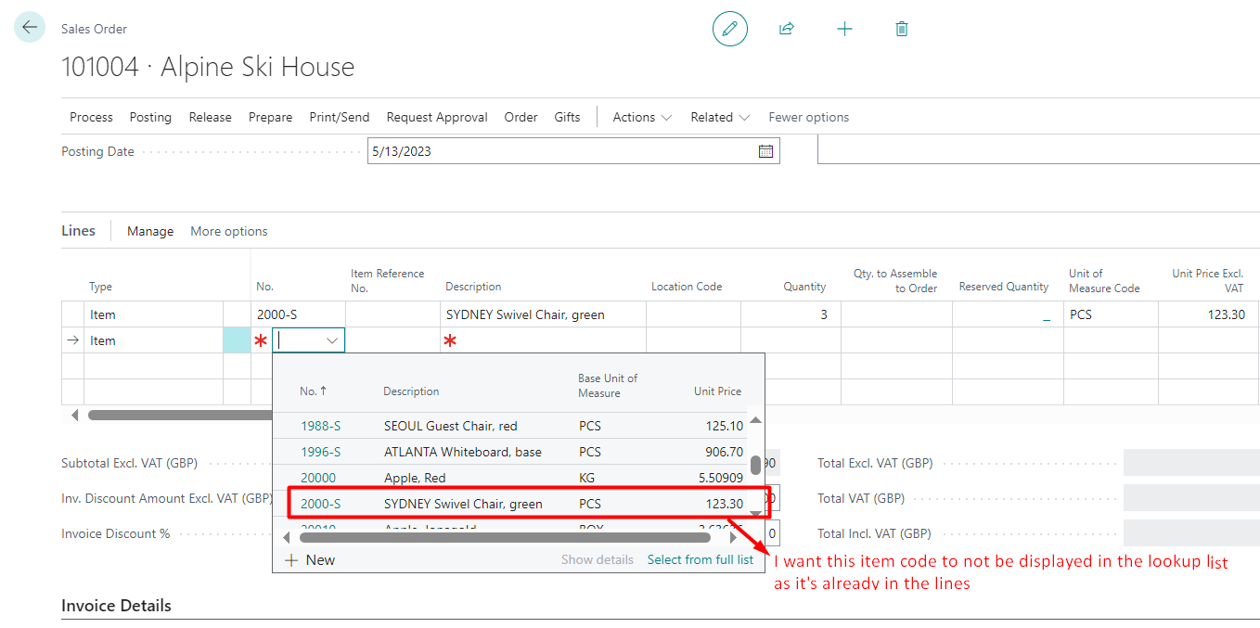Select item 1996-S in lookup

pyautogui.click(x=321, y=452)
